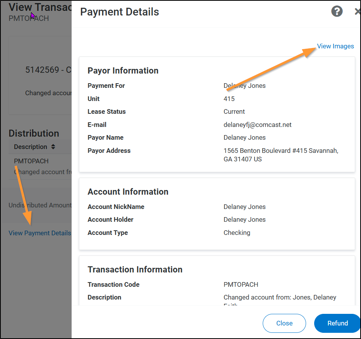Image resolution: width=361 pixels, height=339 pixels.
Task: Click the Account Type value Checking
Action: coord(237,233)
